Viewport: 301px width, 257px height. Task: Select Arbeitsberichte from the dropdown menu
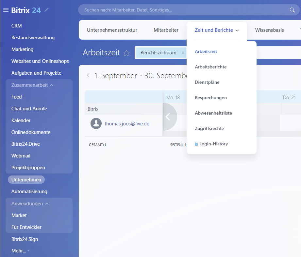[210, 67]
